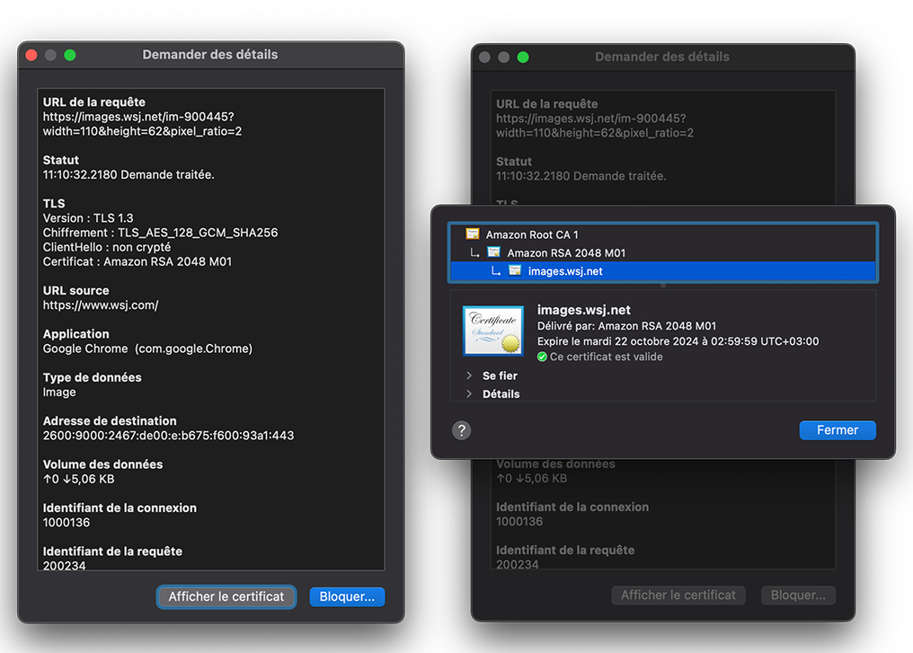
Task: Click request ID '200234' in left window
Action: point(64,565)
